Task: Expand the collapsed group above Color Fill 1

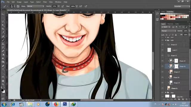Action: pos(166,92)
